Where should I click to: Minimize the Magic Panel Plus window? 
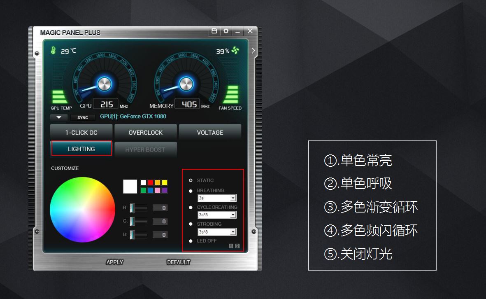click(238, 32)
